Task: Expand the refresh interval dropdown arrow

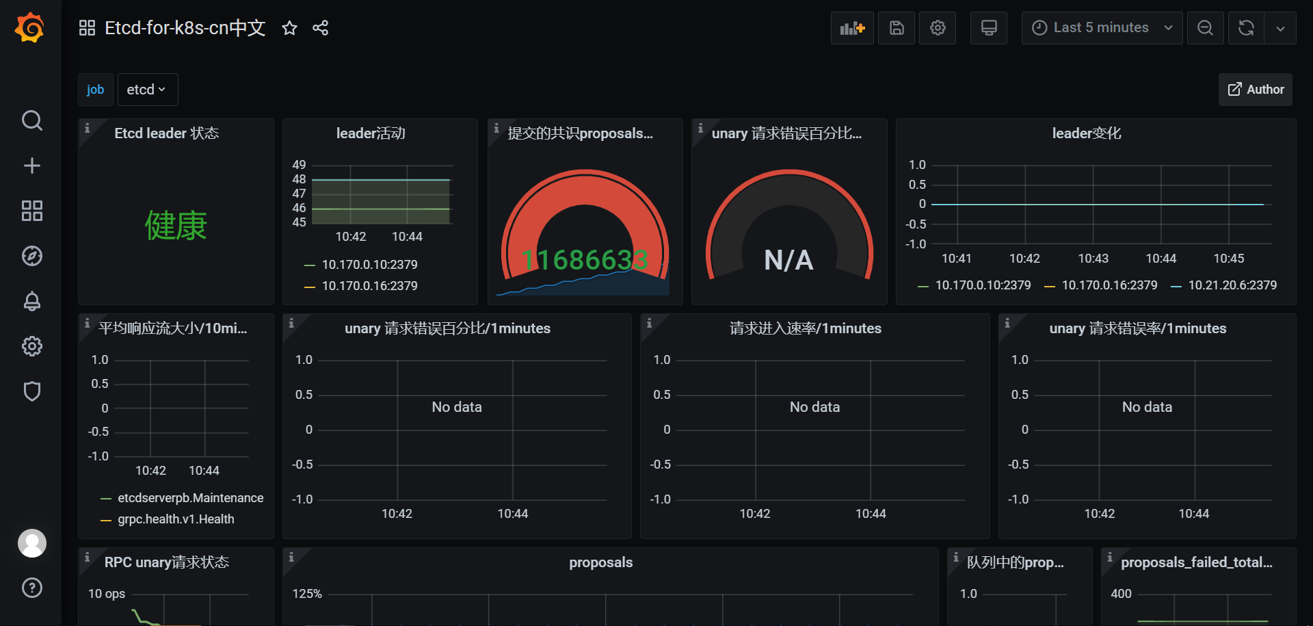Action: tap(1280, 28)
